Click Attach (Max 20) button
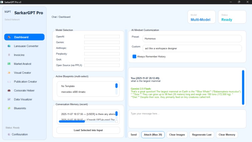Image resolution: width=252 pixels, height=142 pixels. pos(153,134)
